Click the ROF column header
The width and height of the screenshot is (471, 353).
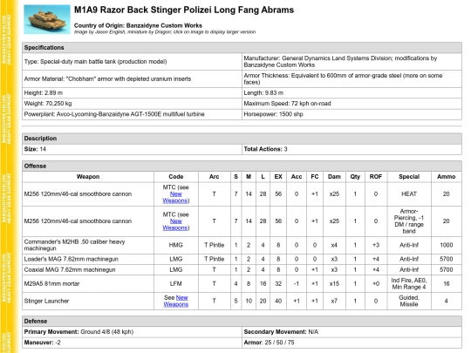click(x=376, y=177)
